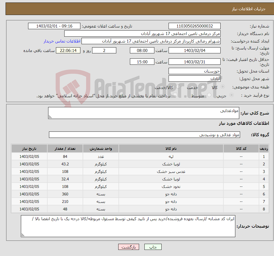
Task: Click دانه جو in row 8
Action: (x=171, y=209)
